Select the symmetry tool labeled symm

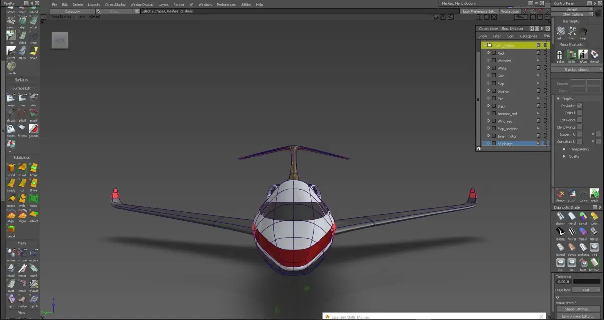11,21
